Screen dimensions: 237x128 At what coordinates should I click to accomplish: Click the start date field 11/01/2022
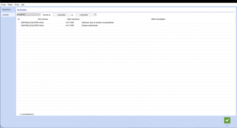click(62, 15)
